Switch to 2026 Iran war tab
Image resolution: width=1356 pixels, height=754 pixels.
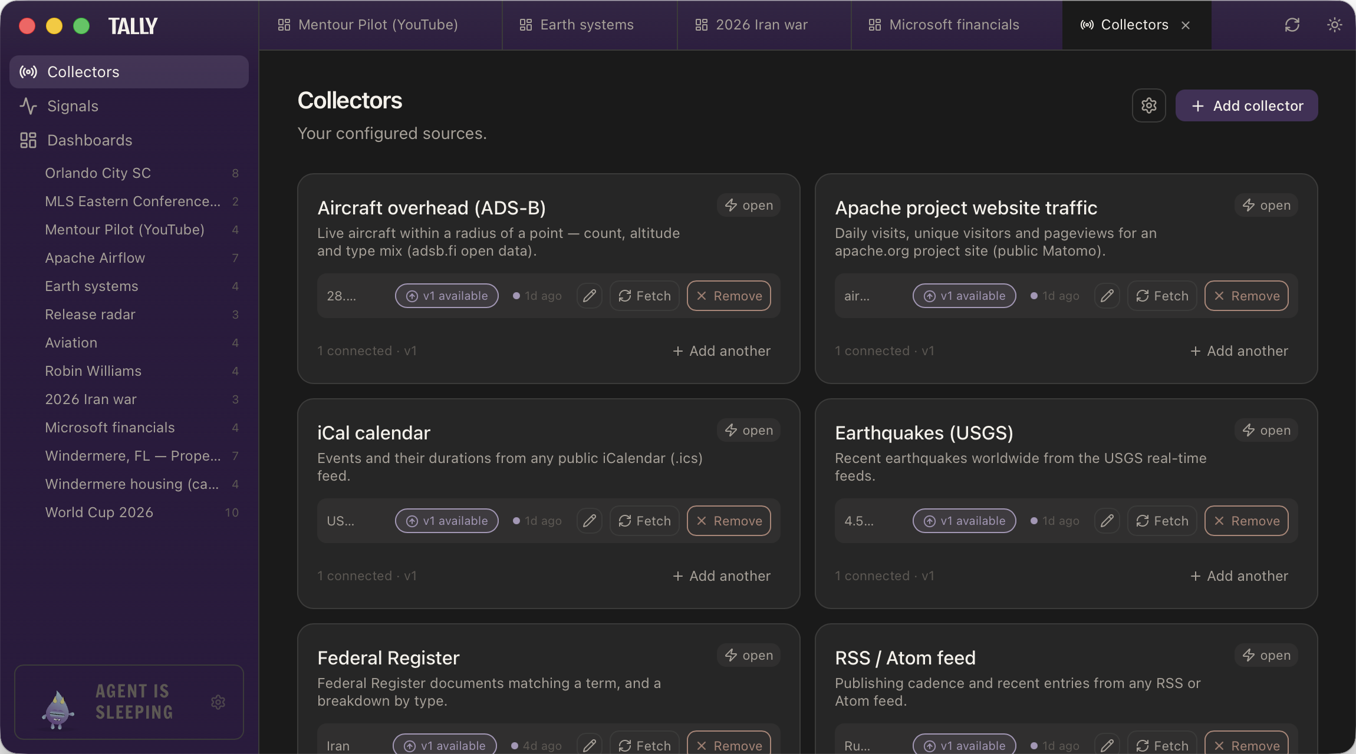[764, 25]
